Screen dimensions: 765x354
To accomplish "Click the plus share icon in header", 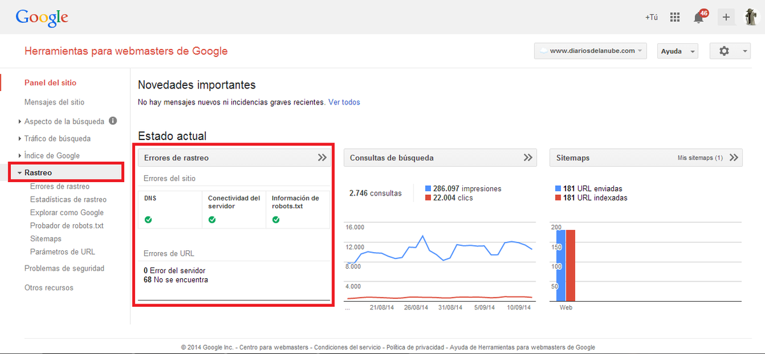I will 725,17.
